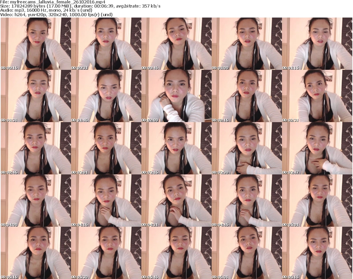
Task: Select the thumbnail timestamped 00:01:00
Action: point(246,44)
